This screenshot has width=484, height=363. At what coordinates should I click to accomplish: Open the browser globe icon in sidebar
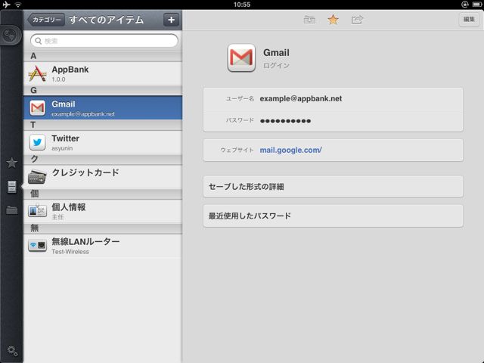tap(11, 36)
